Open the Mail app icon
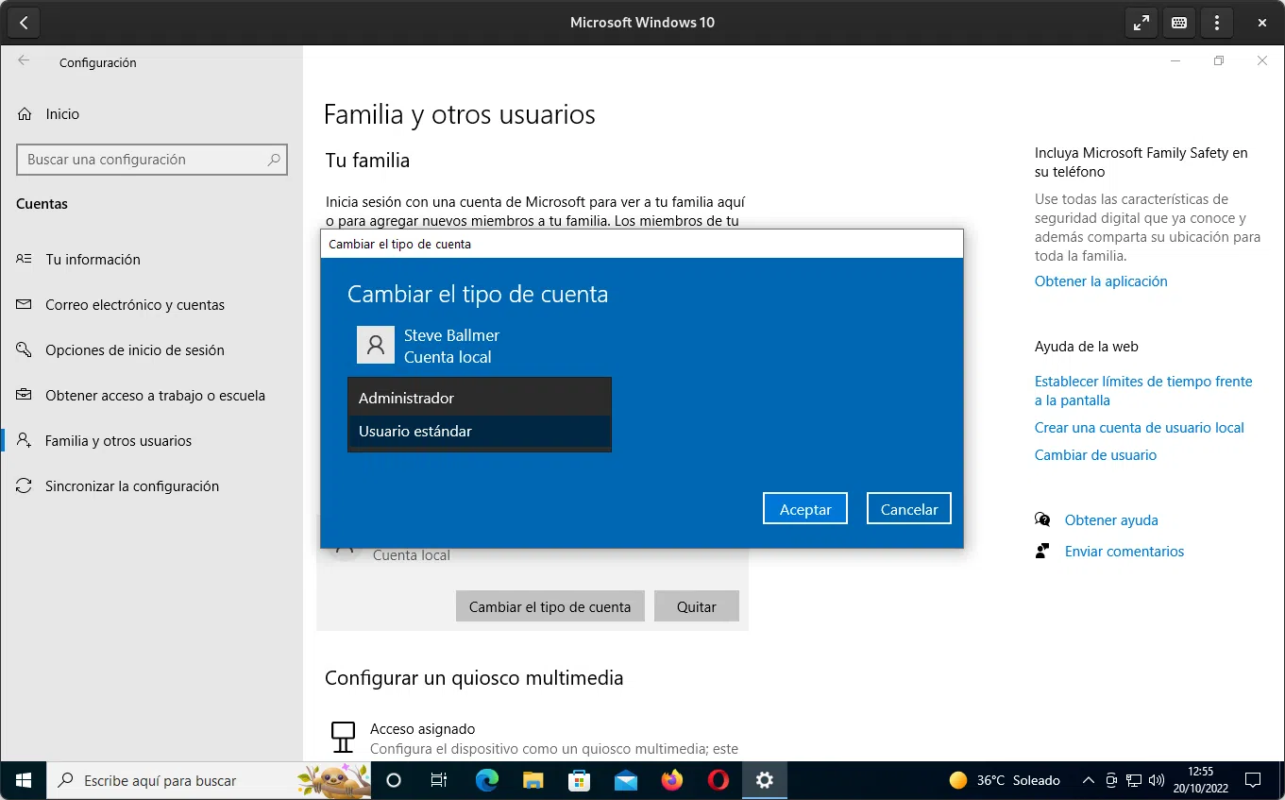Image resolution: width=1285 pixels, height=800 pixels. click(x=625, y=780)
